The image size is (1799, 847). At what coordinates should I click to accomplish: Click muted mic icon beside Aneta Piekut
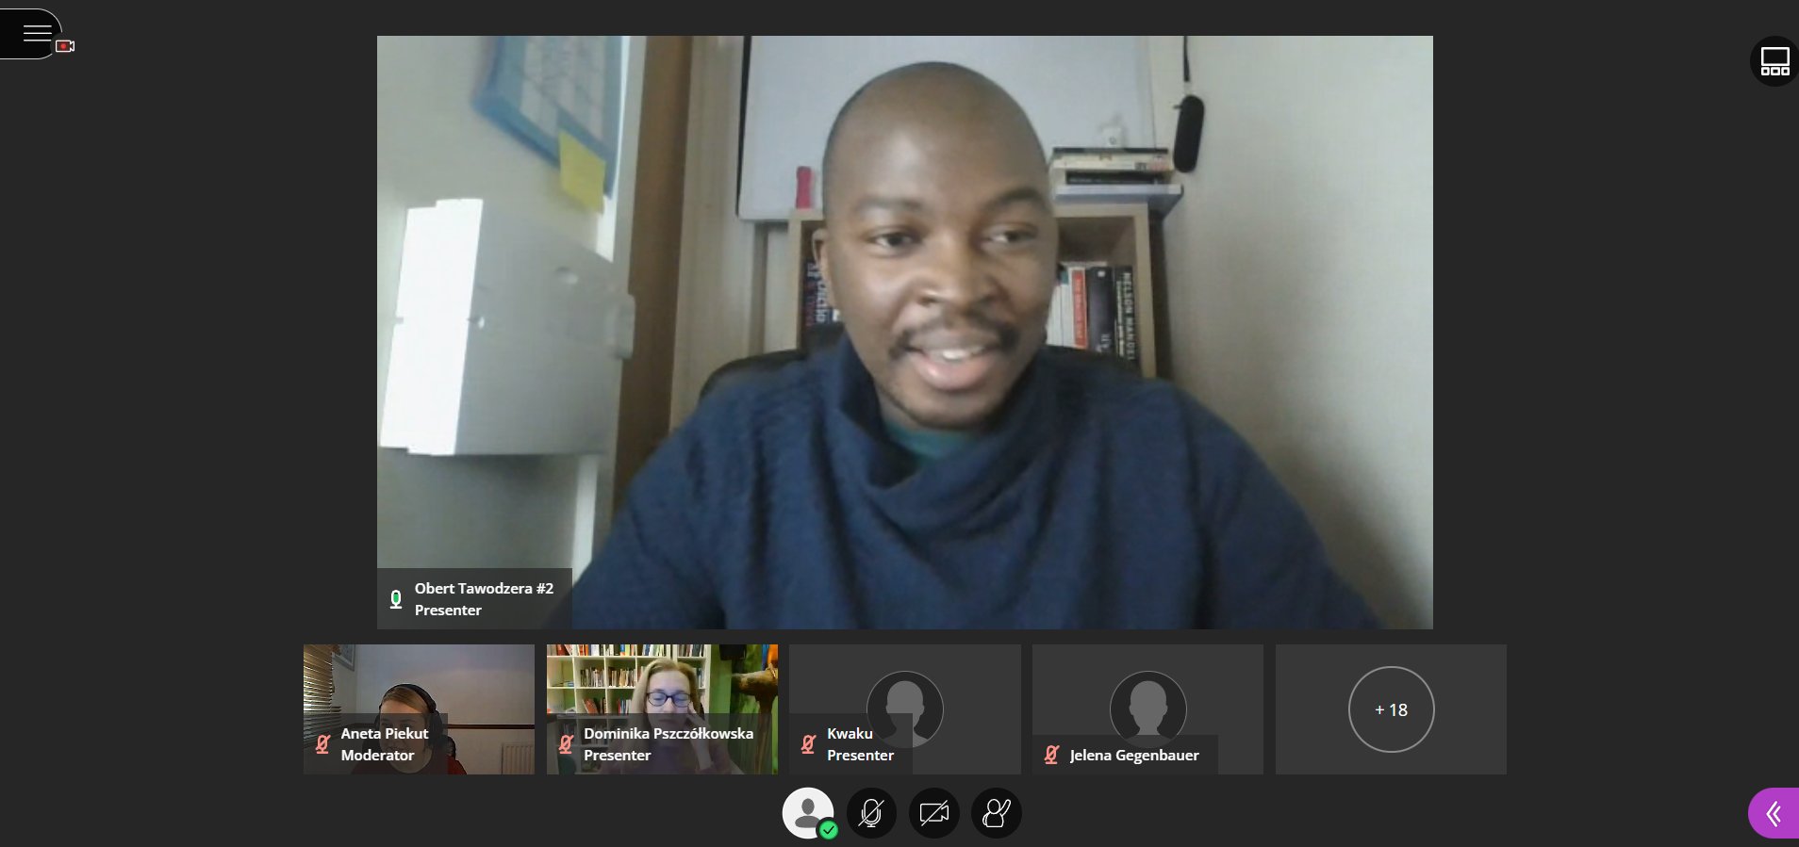pyautogui.click(x=322, y=744)
